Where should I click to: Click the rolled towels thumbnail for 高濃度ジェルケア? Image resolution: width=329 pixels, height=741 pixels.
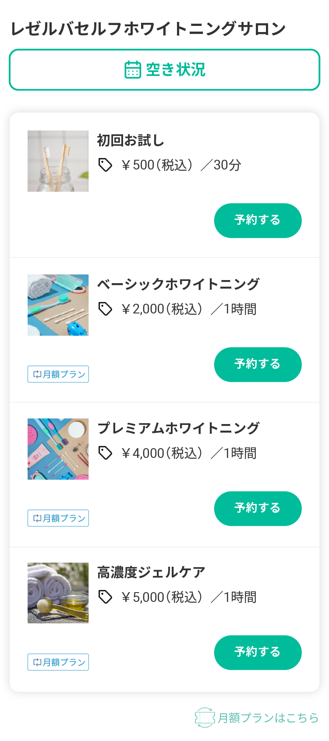coord(58,593)
